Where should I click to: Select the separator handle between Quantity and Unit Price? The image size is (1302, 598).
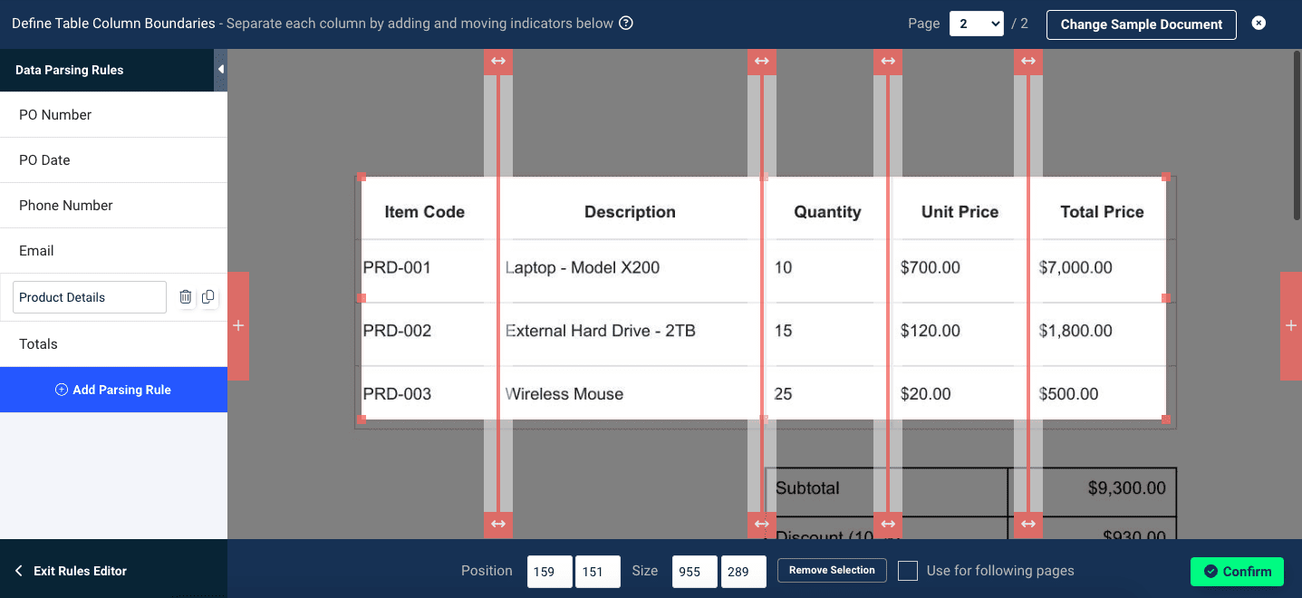pos(888,61)
